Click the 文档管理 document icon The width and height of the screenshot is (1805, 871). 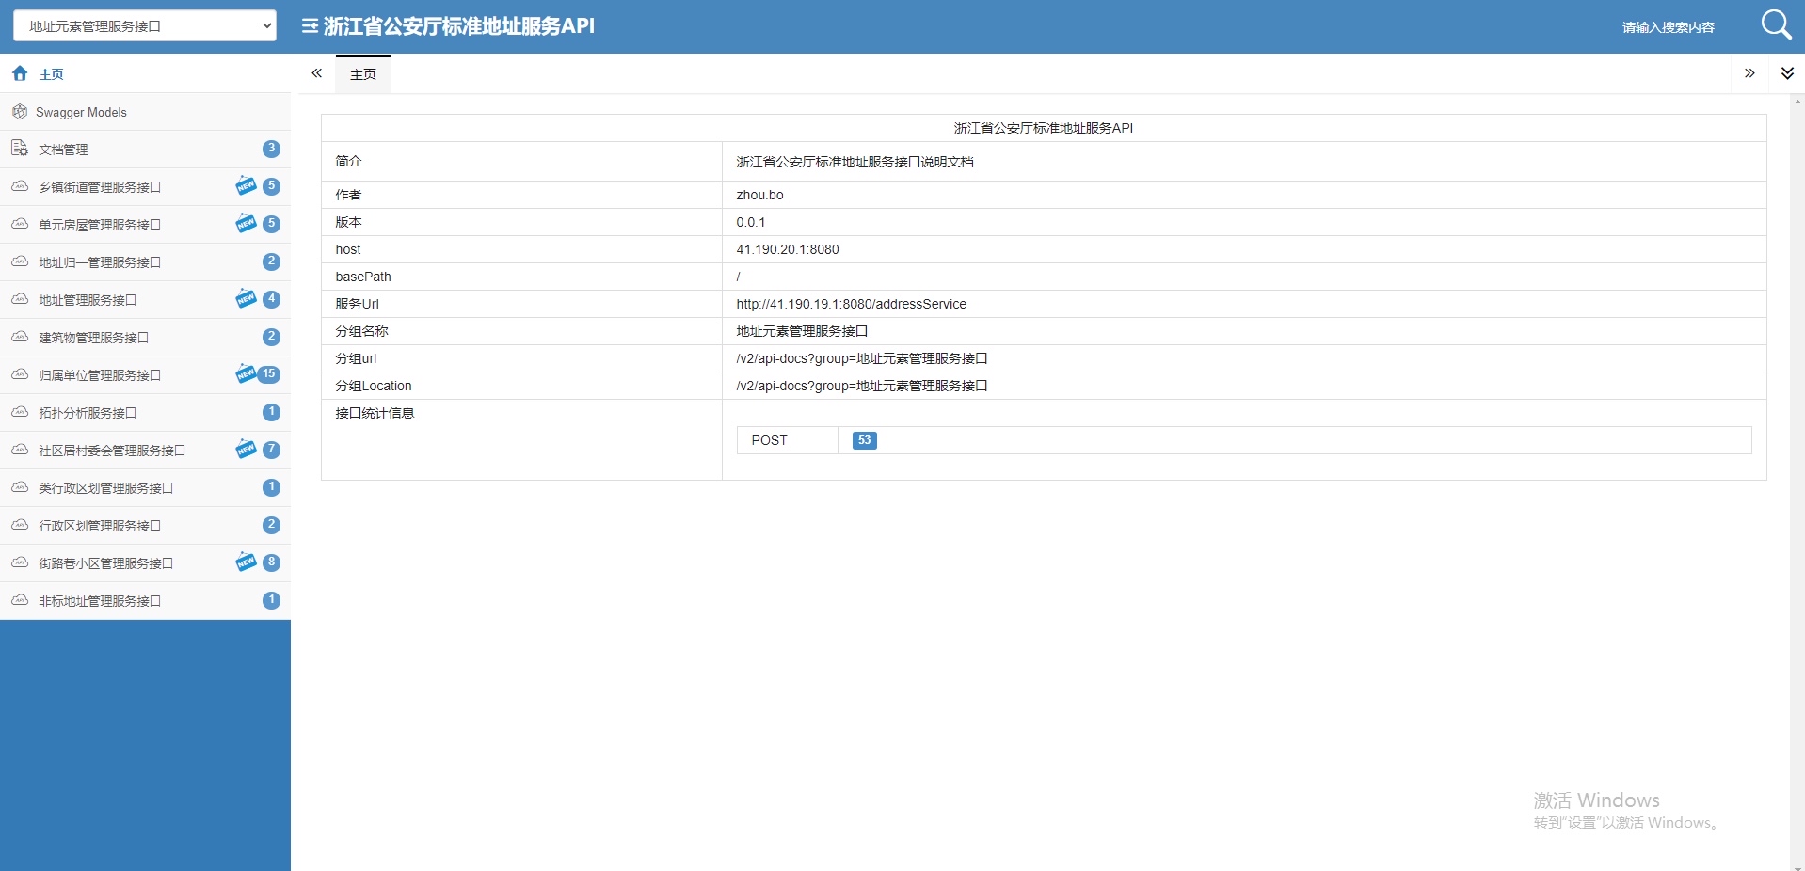point(20,149)
